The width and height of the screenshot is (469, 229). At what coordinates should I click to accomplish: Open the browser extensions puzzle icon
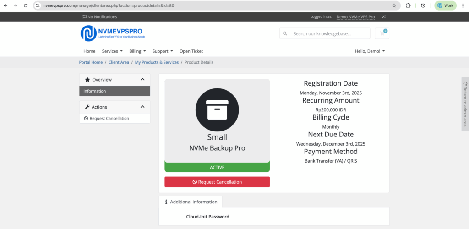[x=408, y=5]
